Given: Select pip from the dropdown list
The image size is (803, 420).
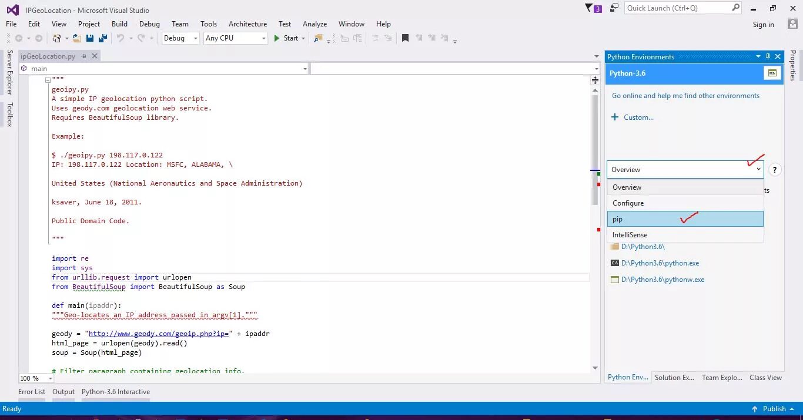Looking at the screenshot, I should [x=685, y=219].
